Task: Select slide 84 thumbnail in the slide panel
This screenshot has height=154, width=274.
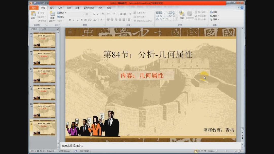Action: (44, 128)
